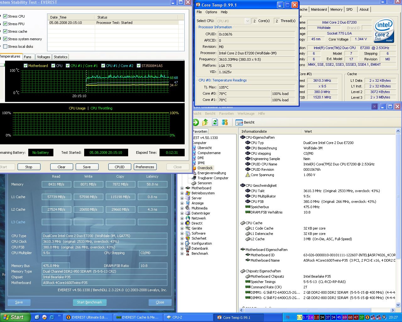The height and width of the screenshot is (322, 402).
Task: Click the Multimedia speaker icon in the tree
Action: tap(188, 208)
